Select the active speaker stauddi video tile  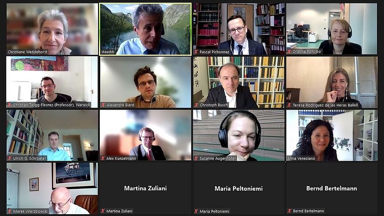tap(146, 29)
